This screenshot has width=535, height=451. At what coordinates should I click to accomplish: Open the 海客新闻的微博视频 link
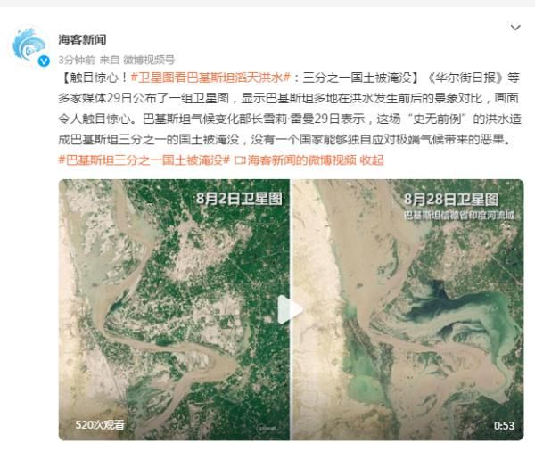point(301,160)
